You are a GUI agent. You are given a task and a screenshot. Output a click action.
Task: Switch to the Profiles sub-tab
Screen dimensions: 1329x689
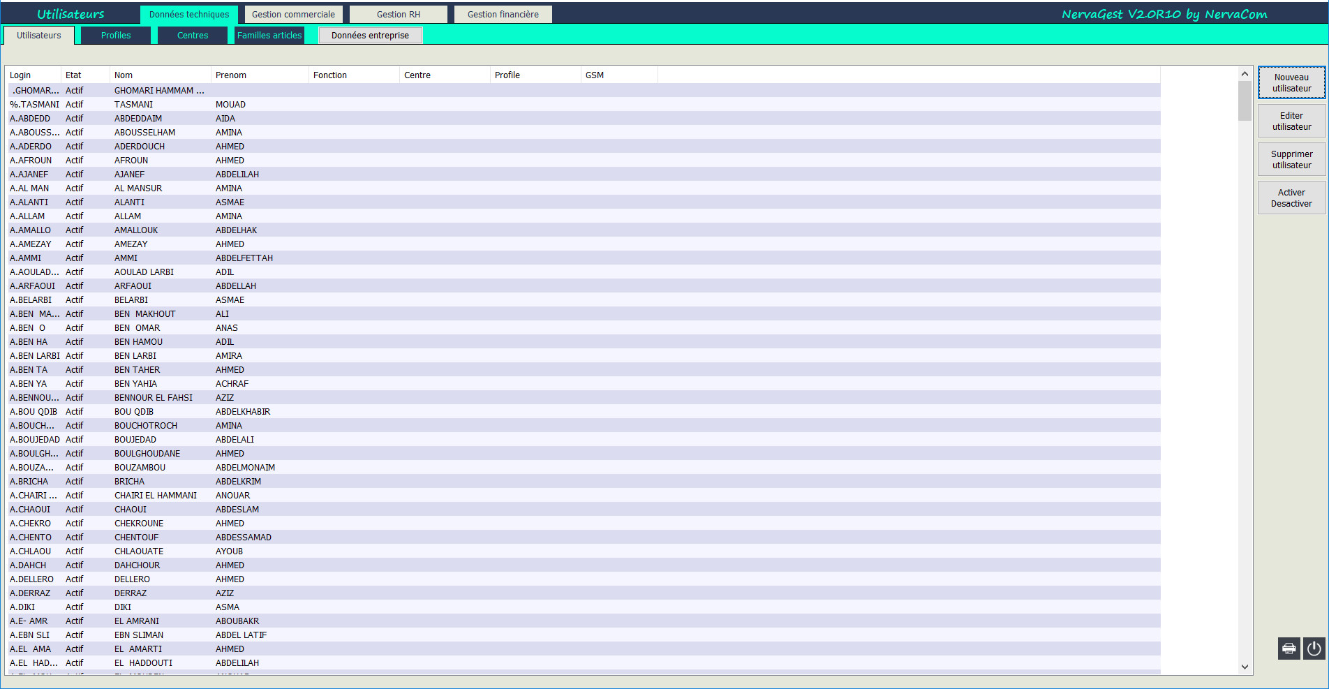116,36
